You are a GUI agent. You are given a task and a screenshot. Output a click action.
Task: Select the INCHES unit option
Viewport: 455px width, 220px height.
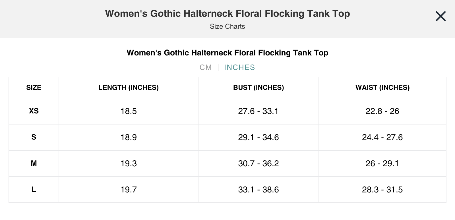tap(239, 67)
